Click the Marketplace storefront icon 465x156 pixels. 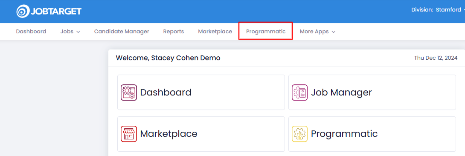129,134
